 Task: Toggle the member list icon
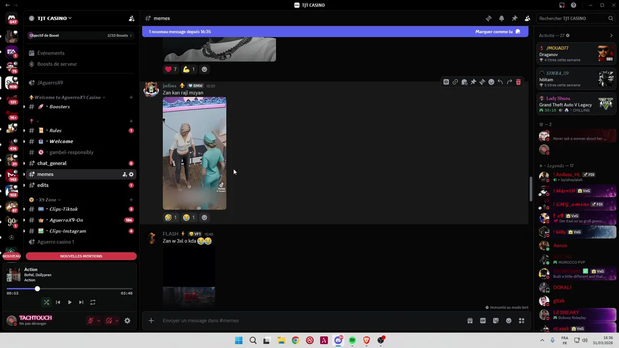click(528, 18)
